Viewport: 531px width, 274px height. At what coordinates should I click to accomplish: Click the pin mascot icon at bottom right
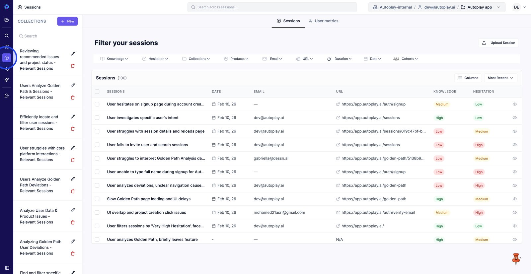tap(516, 259)
